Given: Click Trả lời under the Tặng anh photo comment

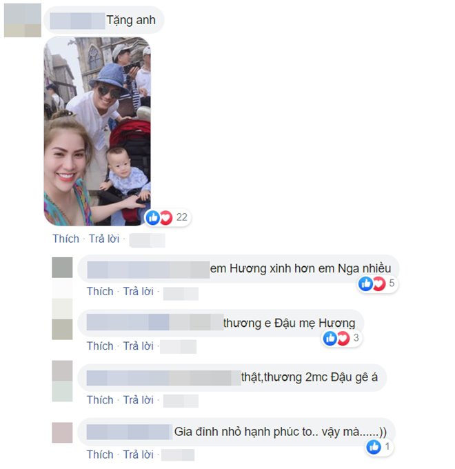Looking at the screenshot, I should [x=104, y=239].
